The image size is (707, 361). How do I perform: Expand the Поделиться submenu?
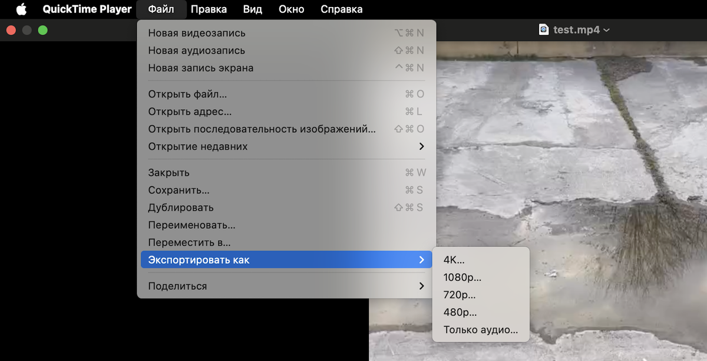point(287,286)
